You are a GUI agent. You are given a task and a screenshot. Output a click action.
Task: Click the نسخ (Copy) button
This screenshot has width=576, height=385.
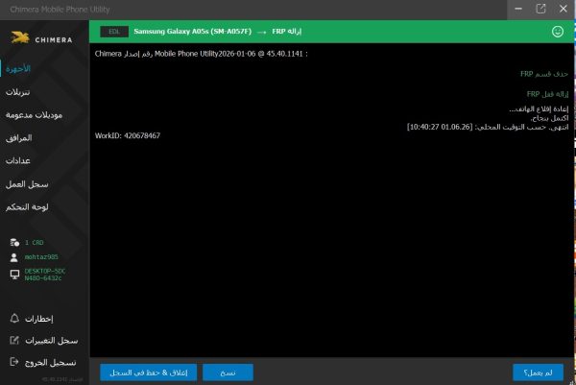pyautogui.click(x=228, y=373)
